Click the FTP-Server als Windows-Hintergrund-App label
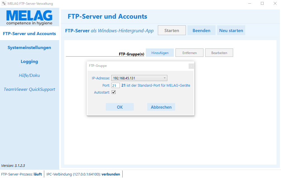281x178 pixels. (x=109, y=31)
